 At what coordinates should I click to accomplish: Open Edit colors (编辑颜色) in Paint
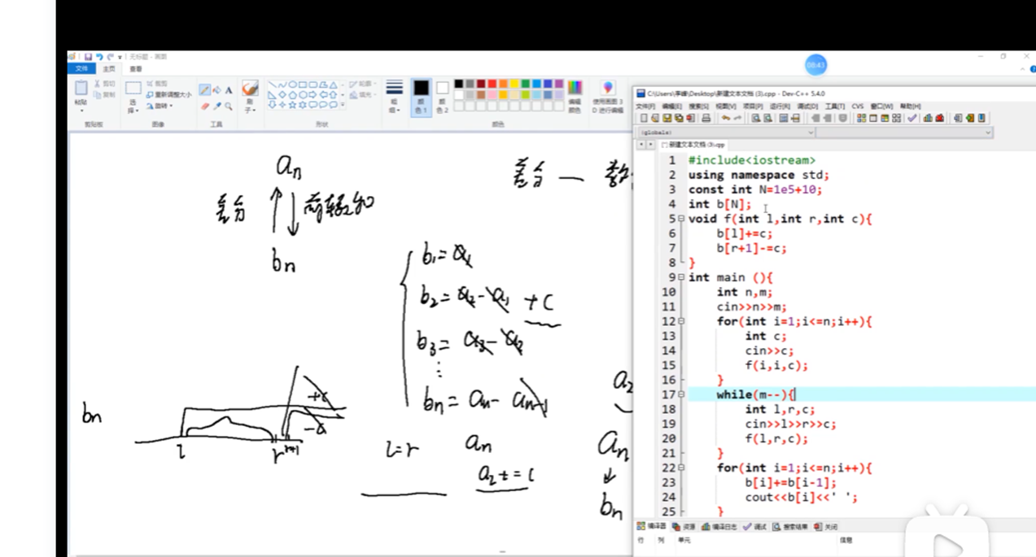tap(575, 96)
